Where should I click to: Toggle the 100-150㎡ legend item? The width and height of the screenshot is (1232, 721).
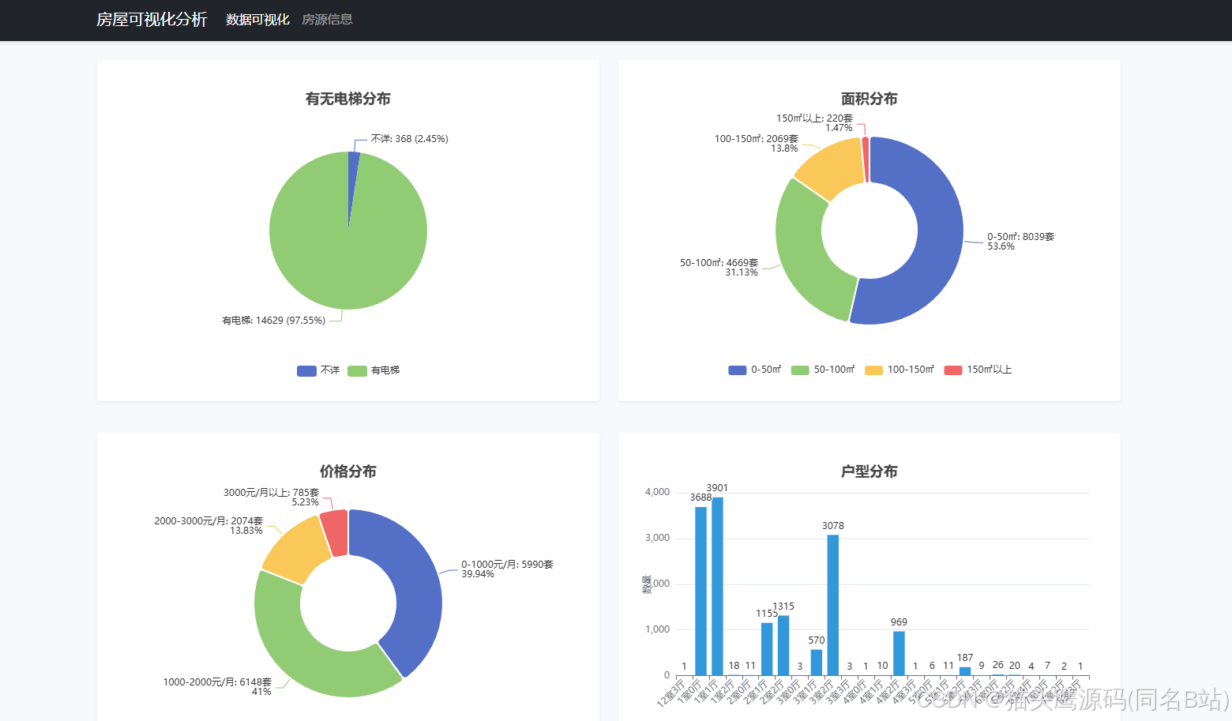[x=900, y=370]
